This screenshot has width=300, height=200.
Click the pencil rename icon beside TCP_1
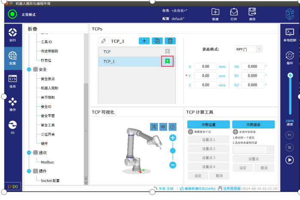[x=103, y=41]
